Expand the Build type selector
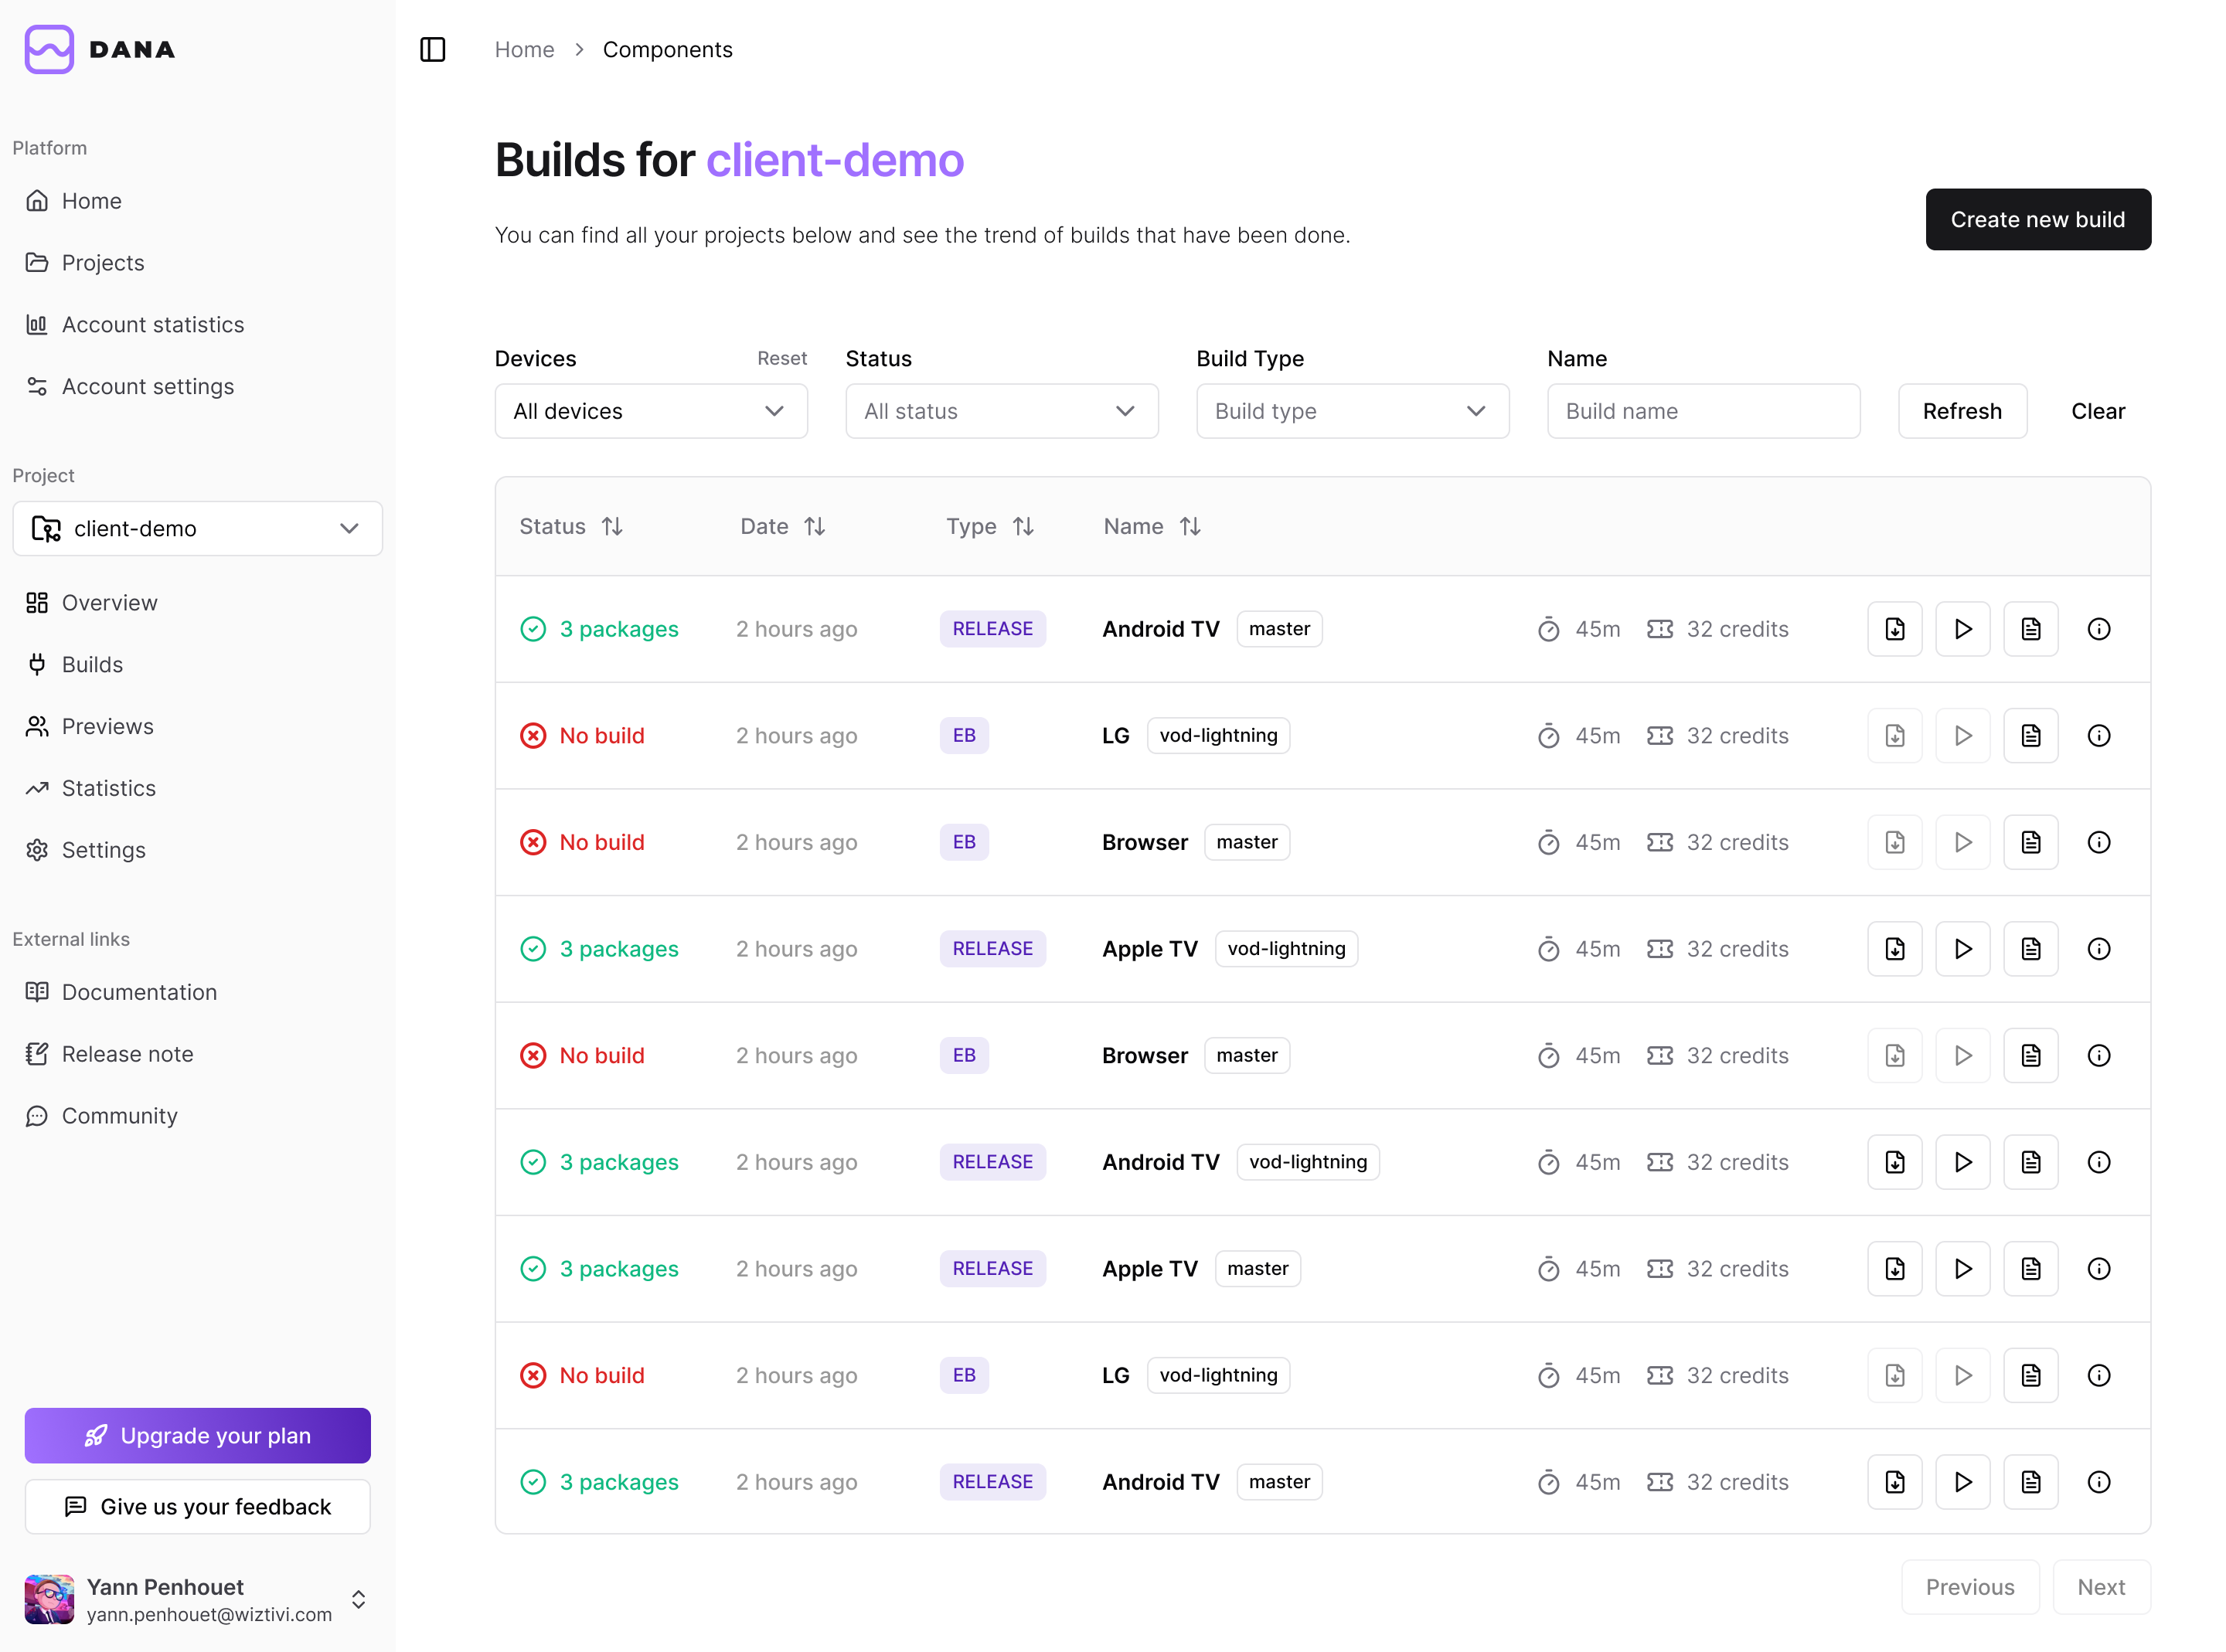Screen dimensions: 2226x1652 [1352, 411]
